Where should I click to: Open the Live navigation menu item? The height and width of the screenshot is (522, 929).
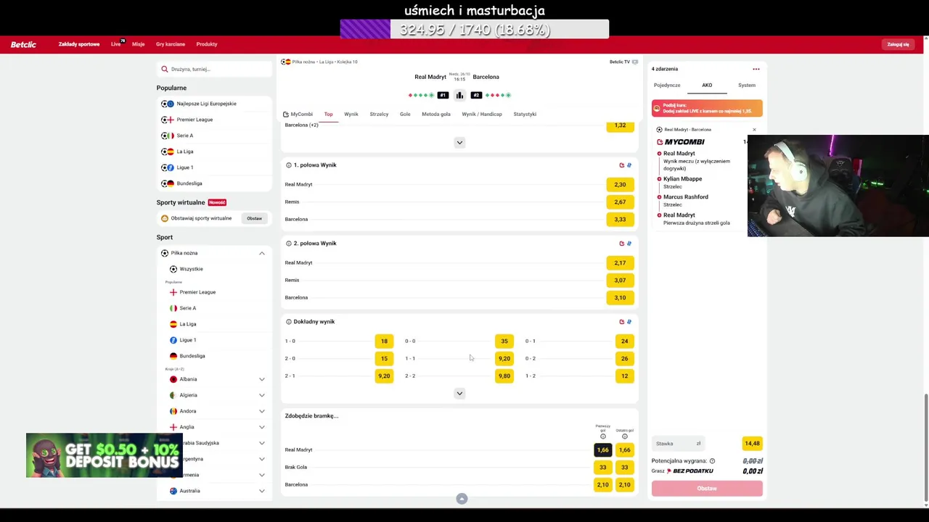(116, 44)
